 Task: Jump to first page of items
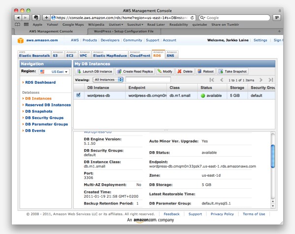(x=211, y=80)
